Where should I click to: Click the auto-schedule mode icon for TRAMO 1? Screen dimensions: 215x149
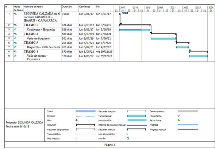15,25
